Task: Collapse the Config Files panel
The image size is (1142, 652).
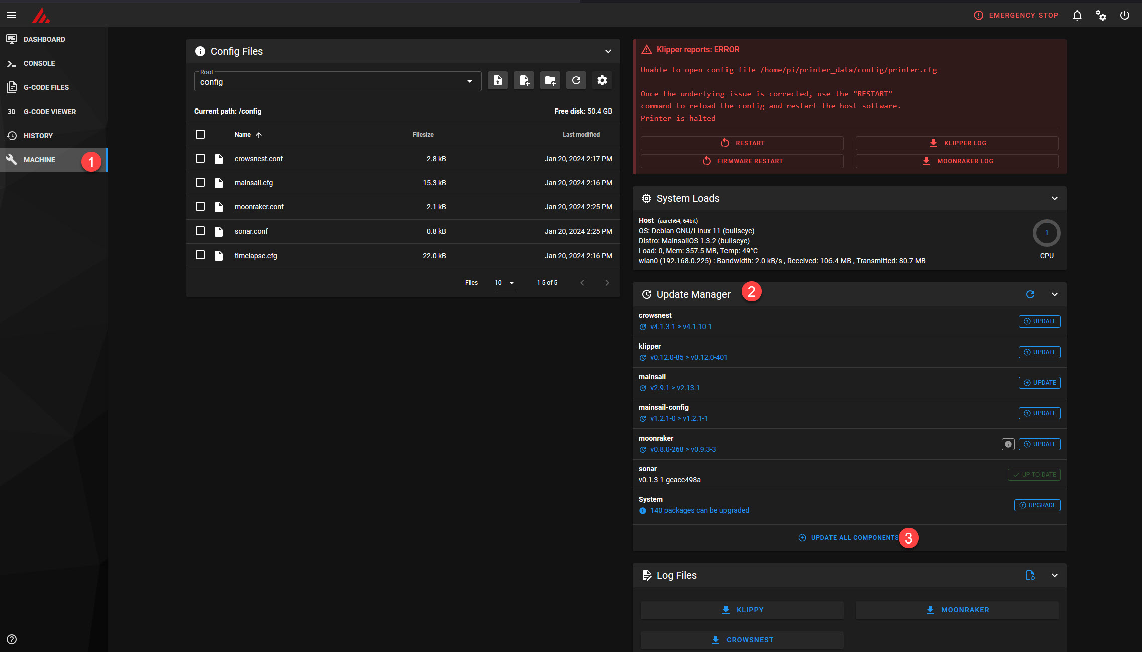Action: tap(608, 51)
